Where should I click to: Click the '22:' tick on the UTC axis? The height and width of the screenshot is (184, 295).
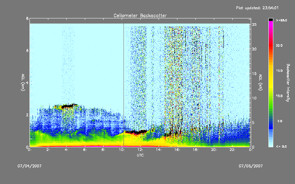pos(232,150)
